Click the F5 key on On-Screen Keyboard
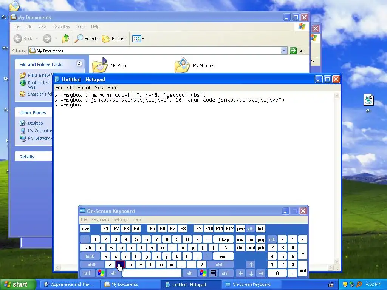The image size is (387, 290). 152,229
